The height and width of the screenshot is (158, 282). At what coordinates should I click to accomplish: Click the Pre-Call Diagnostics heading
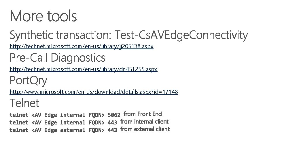pyautogui.click(x=57, y=58)
